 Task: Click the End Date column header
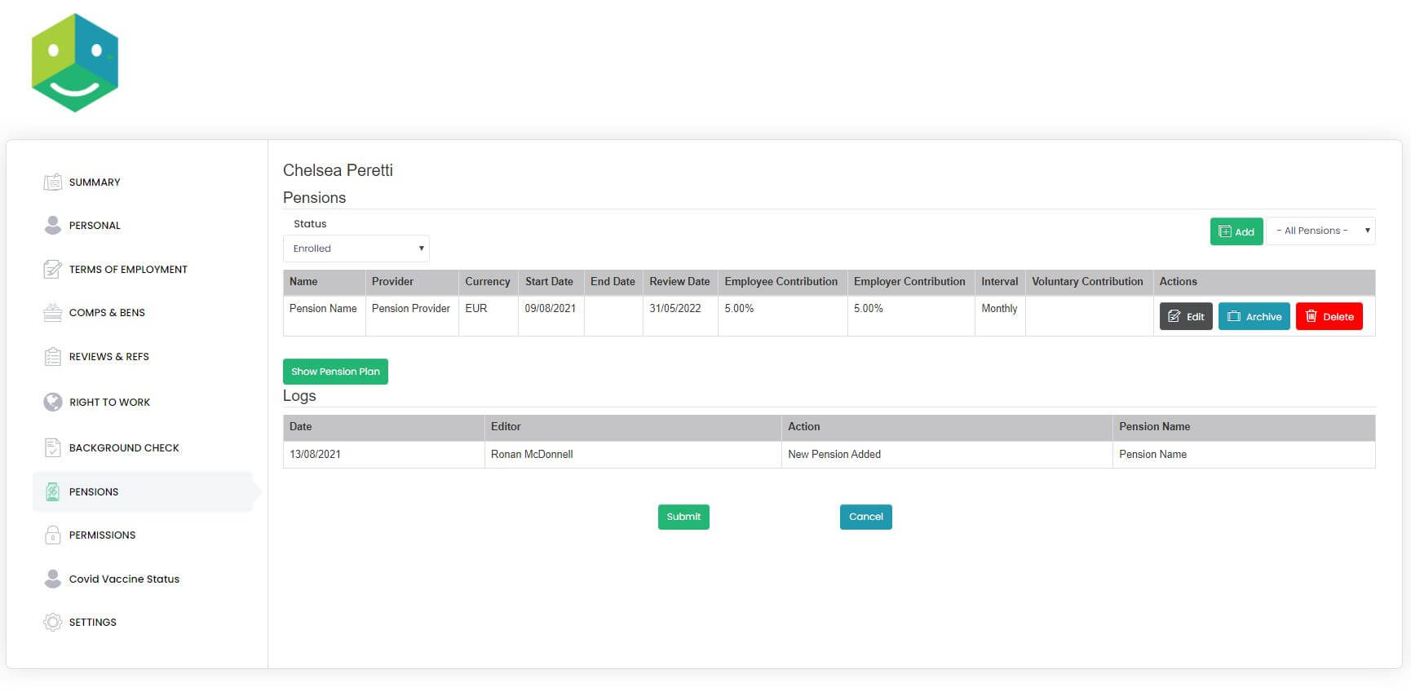click(613, 282)
